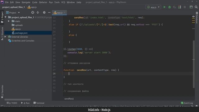Open the Navigate menu

(26, 2)
